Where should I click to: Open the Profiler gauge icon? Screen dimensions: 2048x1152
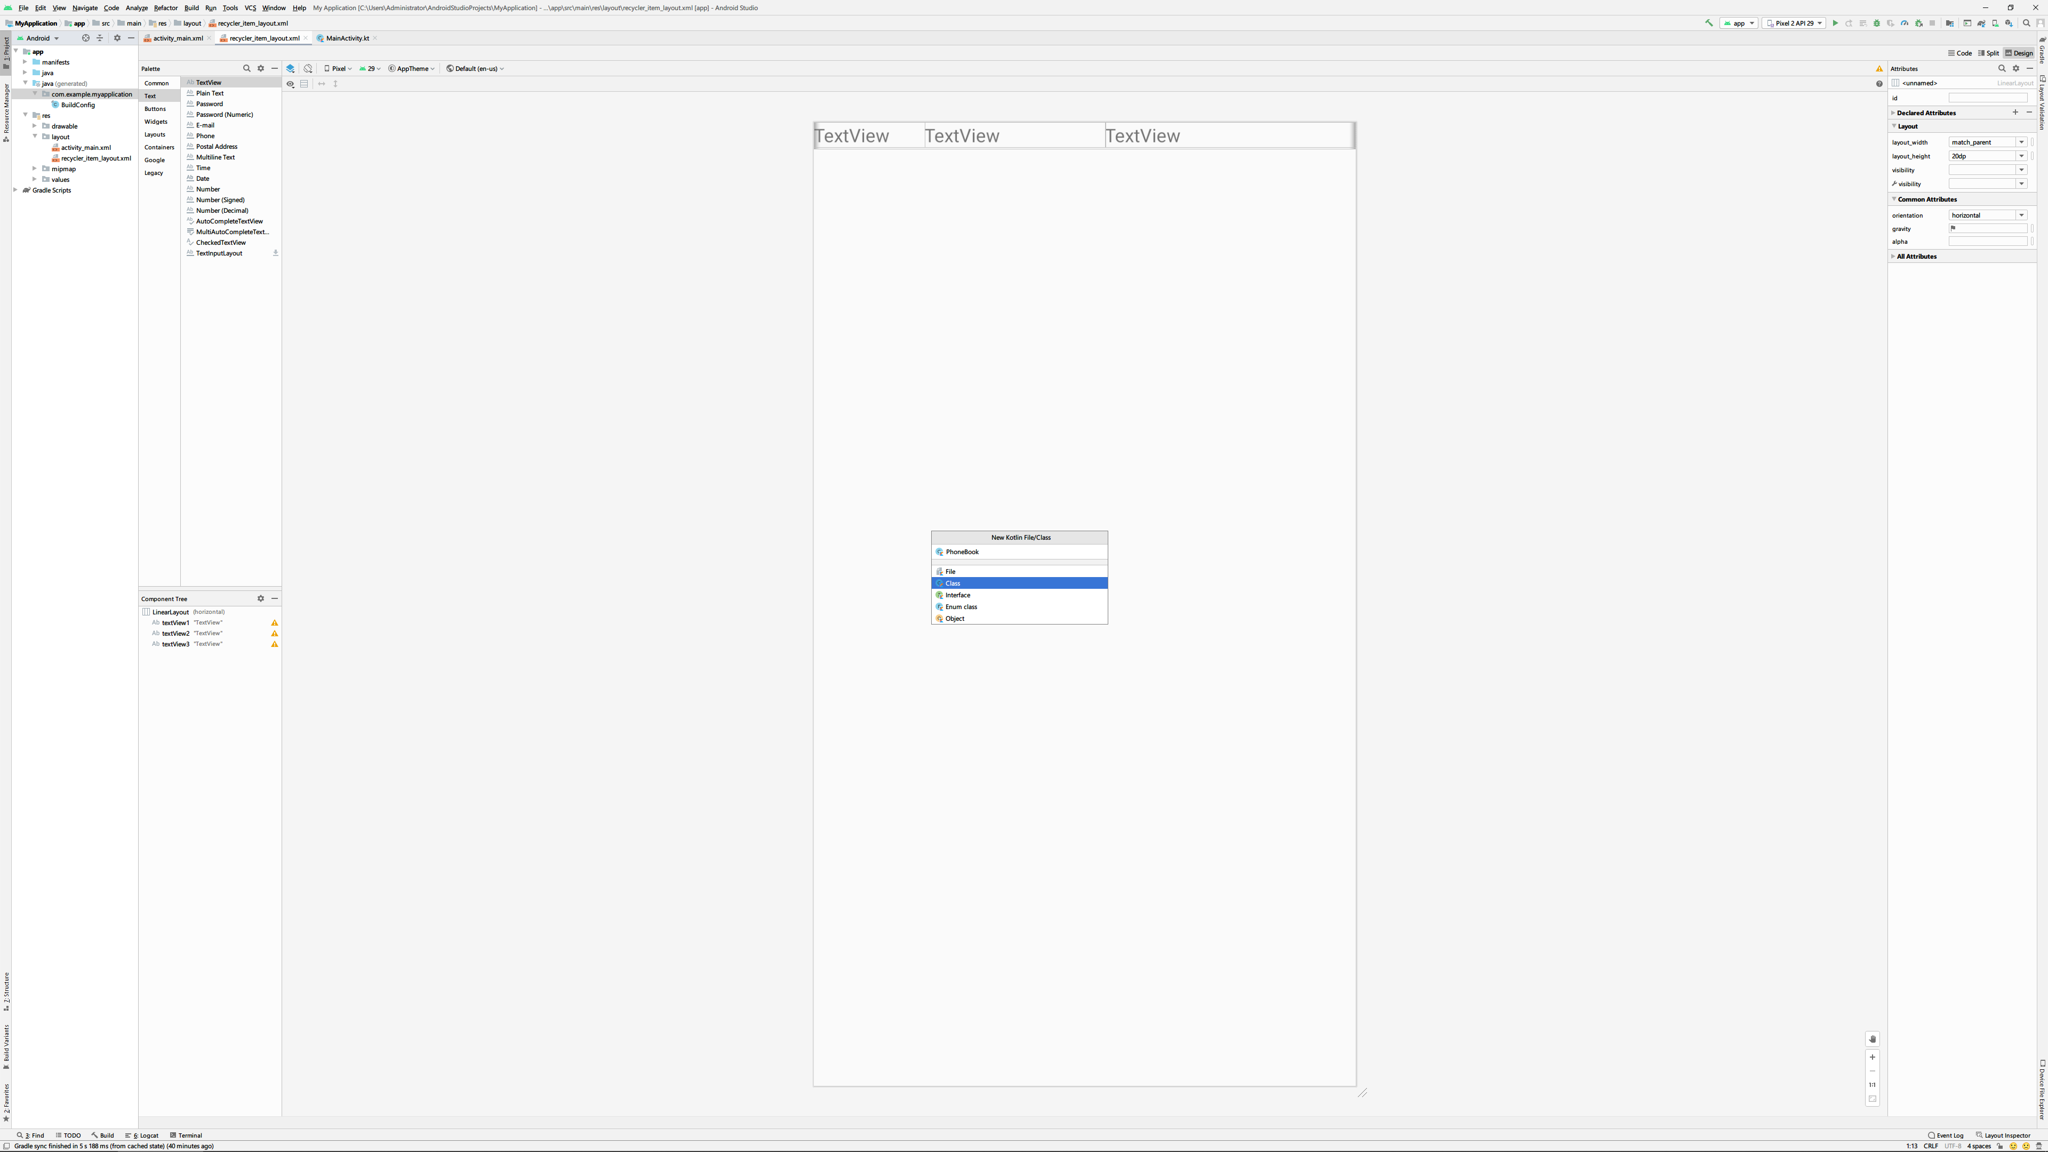[x=1905, y=23]
